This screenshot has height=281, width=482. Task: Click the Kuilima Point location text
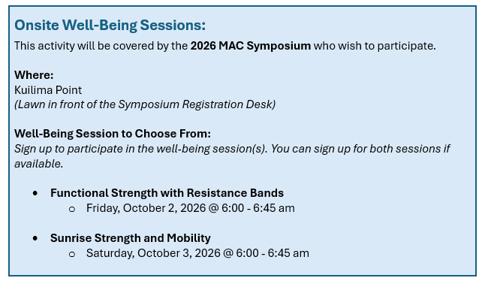coord(48,90)
